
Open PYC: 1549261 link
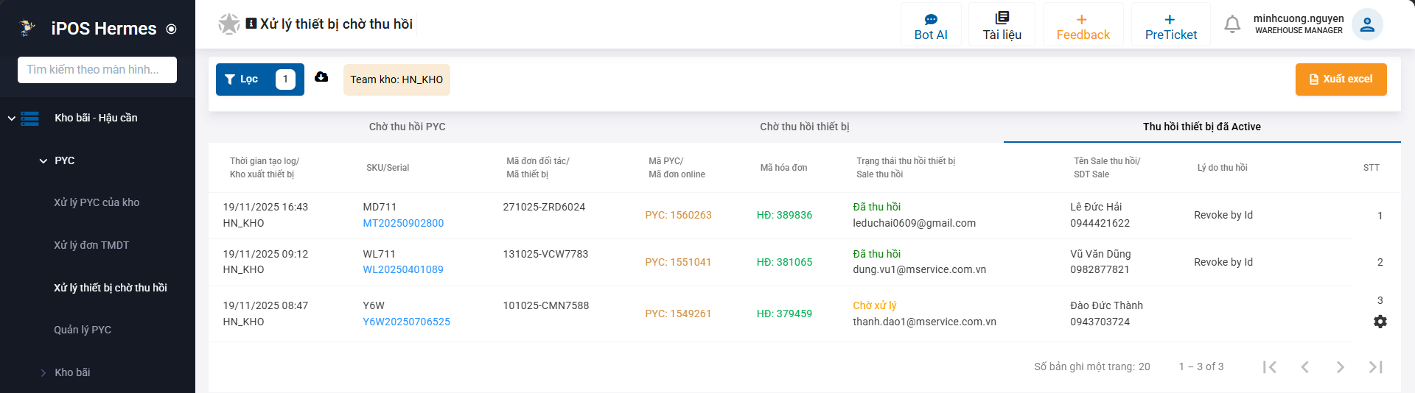[x=678, y=314]
